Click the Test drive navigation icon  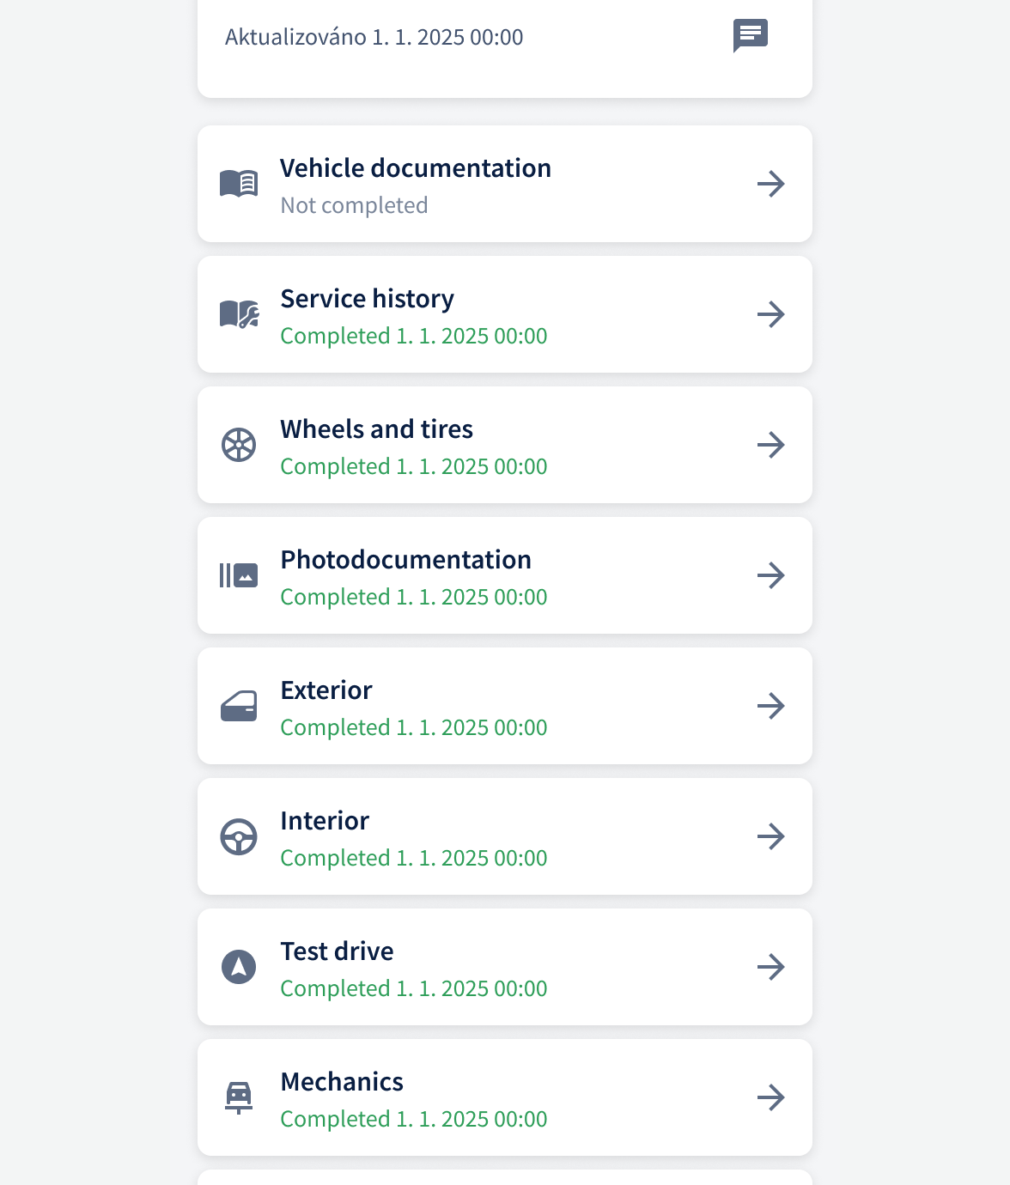239,967
